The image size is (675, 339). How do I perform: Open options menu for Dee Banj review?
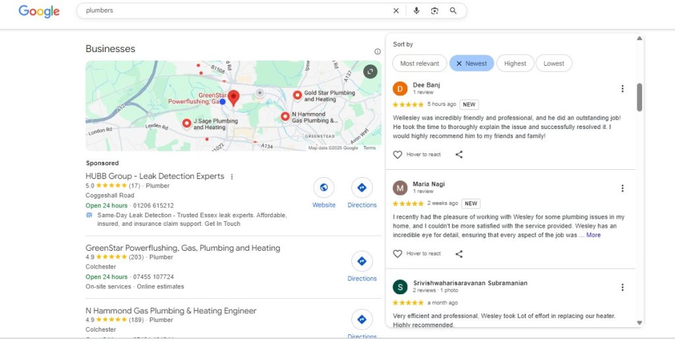(622, 88)
